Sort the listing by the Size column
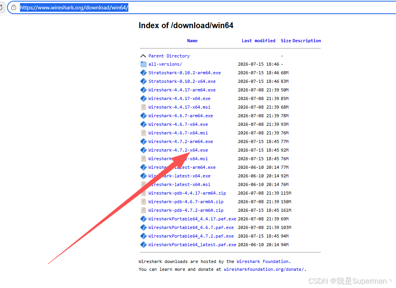This screenshot has height=288, width=396. pos(286,41)
